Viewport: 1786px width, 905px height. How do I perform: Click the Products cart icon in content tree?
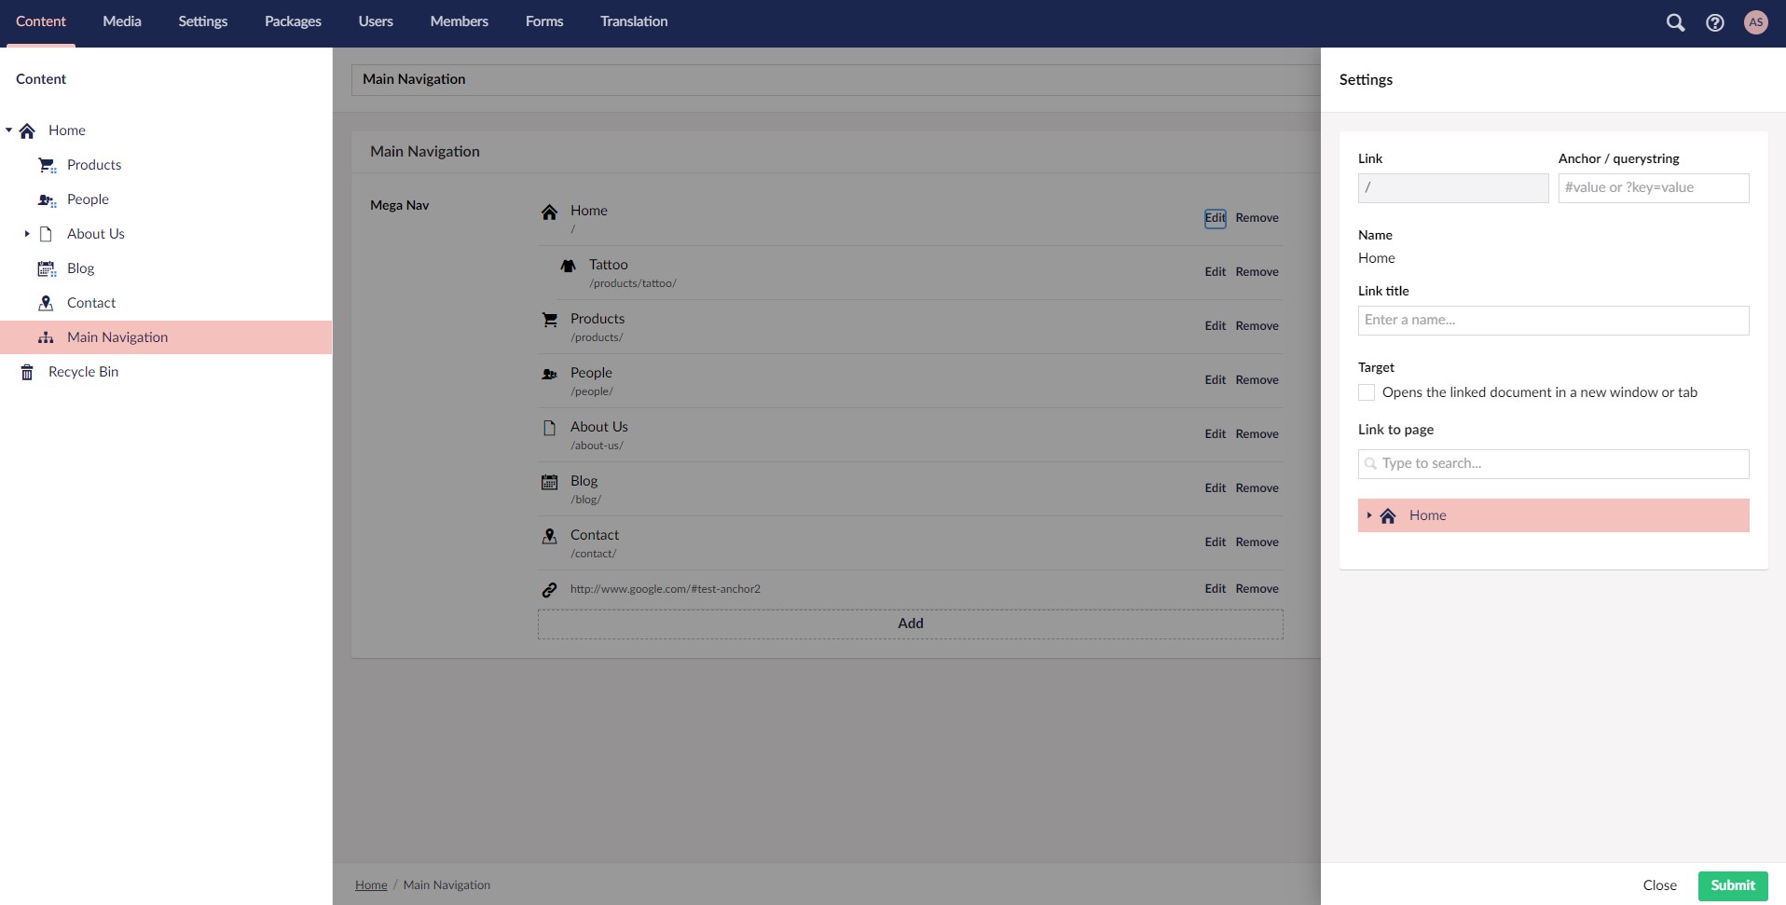click(47, 165)
